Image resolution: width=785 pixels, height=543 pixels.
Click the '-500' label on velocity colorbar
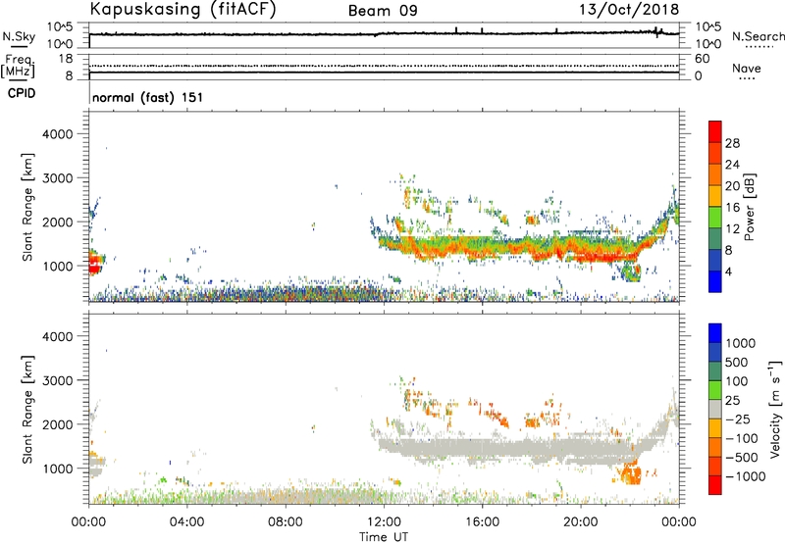[x=742, y=458]
